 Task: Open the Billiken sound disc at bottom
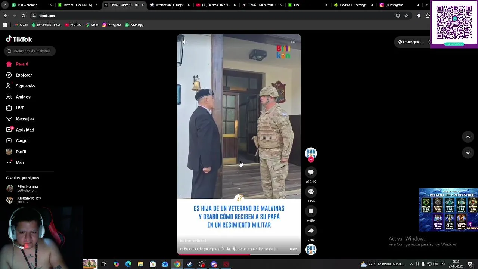pos(311,250)
